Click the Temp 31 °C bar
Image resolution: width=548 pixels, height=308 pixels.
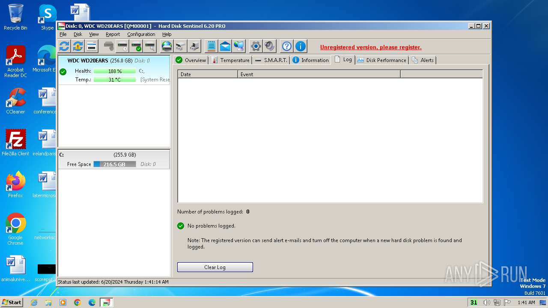point(115,80)
